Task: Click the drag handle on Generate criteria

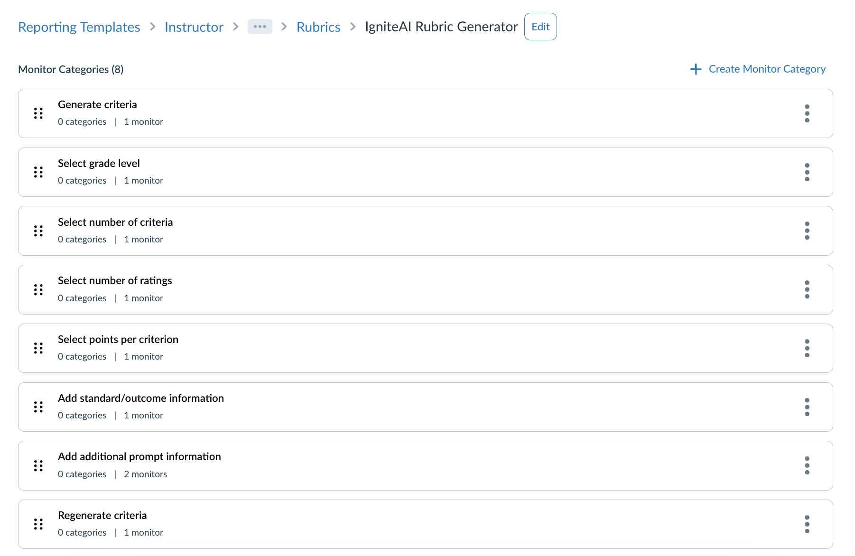Action: pos(38,113)
